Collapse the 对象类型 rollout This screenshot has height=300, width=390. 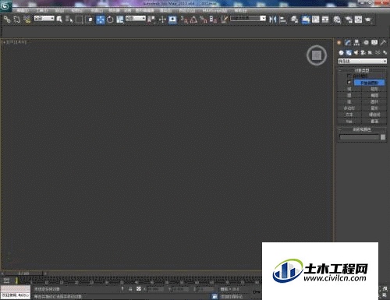tap(362, 70)
